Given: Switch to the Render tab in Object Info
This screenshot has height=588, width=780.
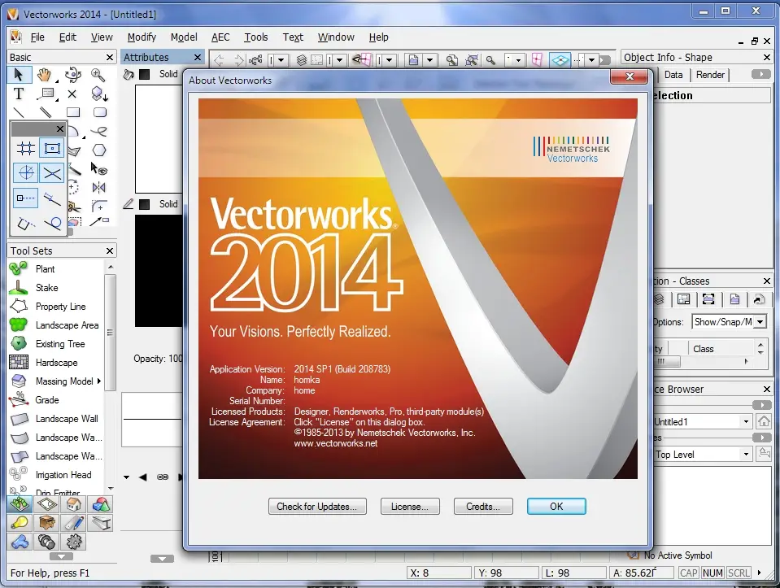Looking at the screenshot, I should (x=710, y=75).
